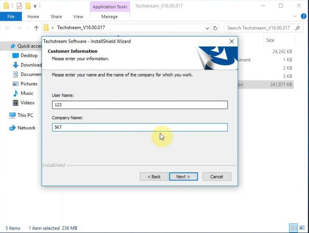309x233 pixels.
Task: Open the Explorer help icon
Action: 303,16
